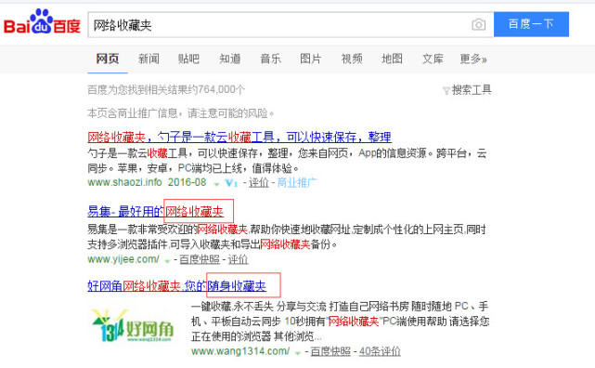Screen dimensions: 595x368
Task: Click the www.wang1314.com/ URL
Action: pyautogui.click(x=240, y=351)
